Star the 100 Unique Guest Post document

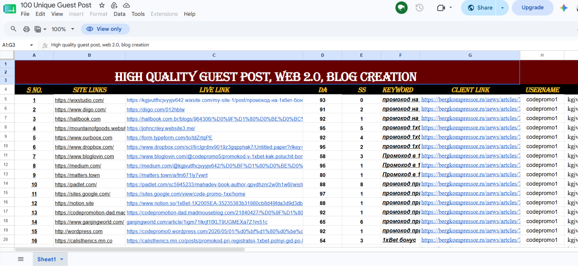tap(102, 5)
